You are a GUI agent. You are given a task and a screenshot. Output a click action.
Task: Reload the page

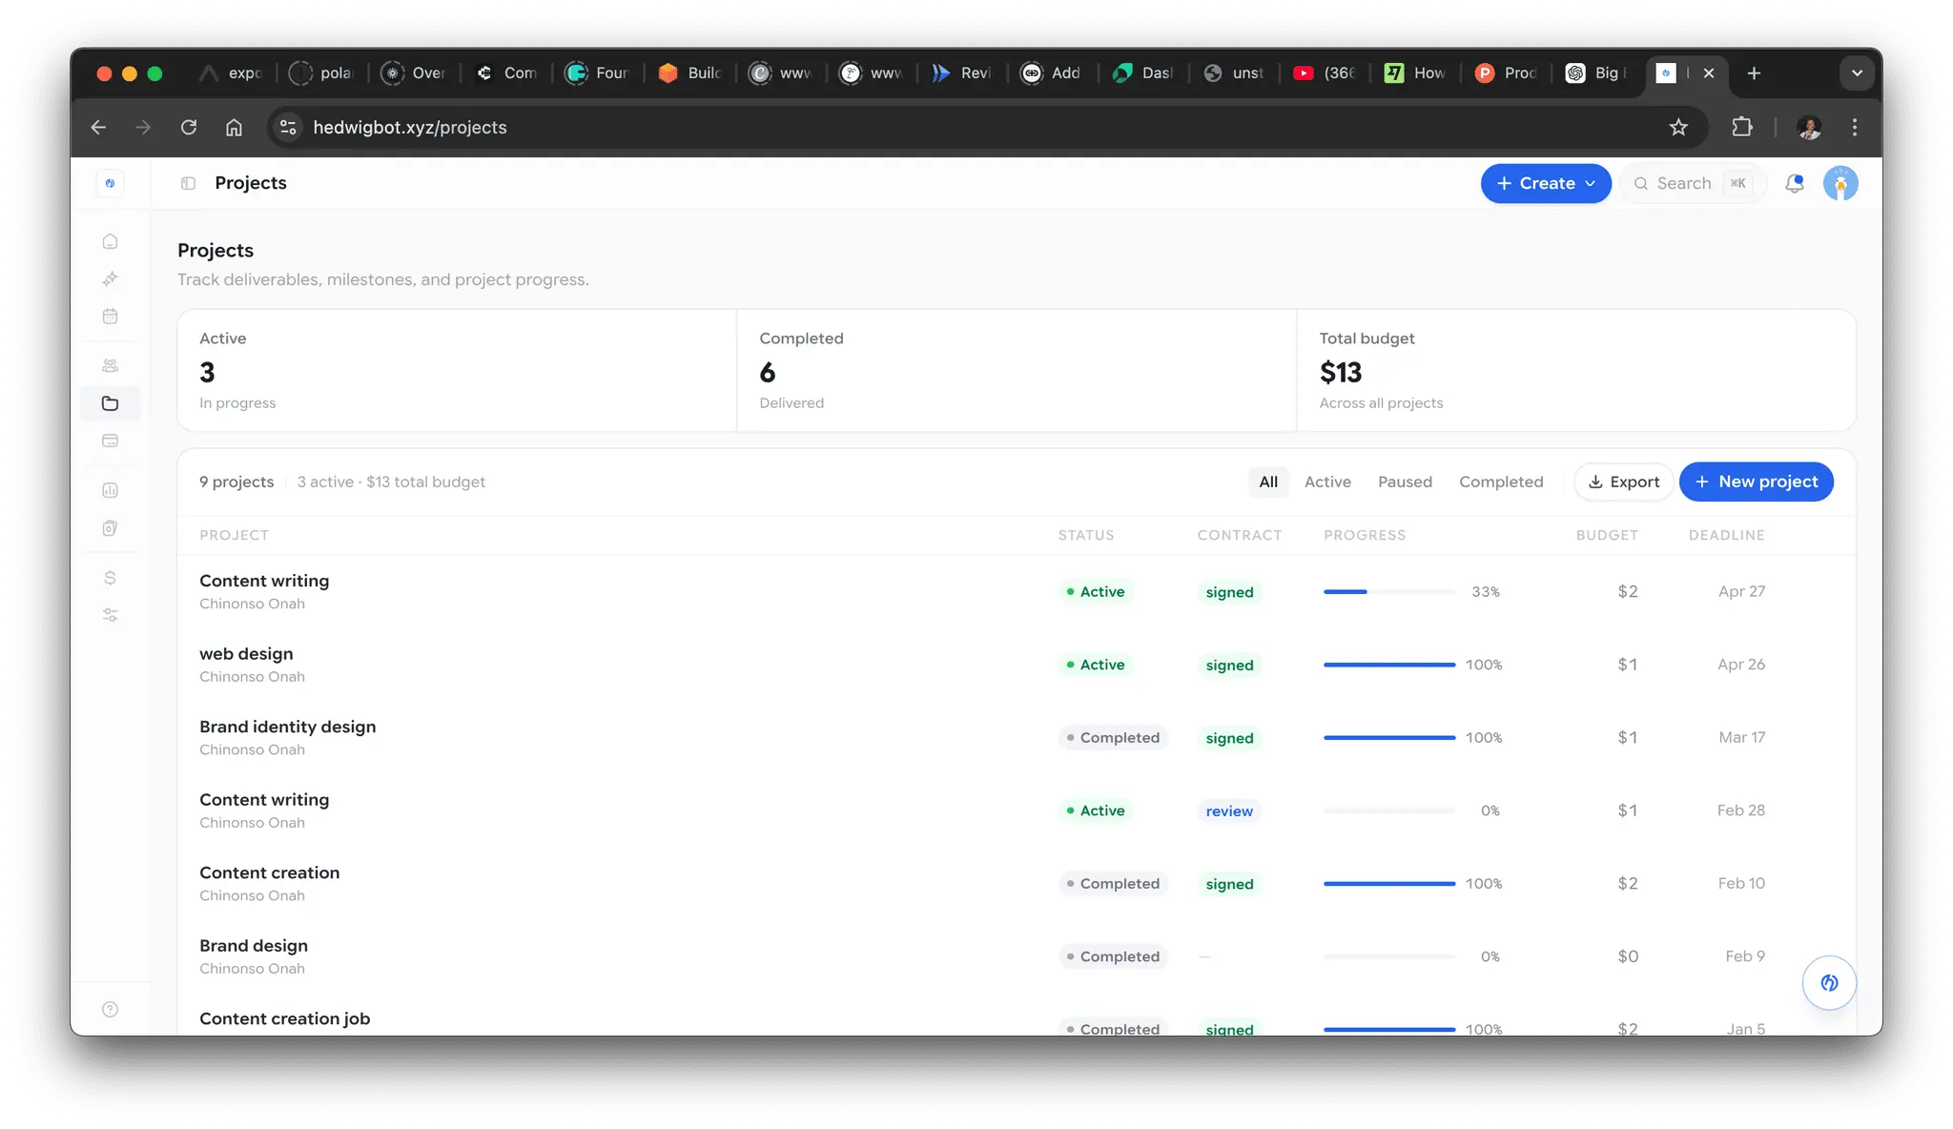pyautogui.click(x=189, y=127)
